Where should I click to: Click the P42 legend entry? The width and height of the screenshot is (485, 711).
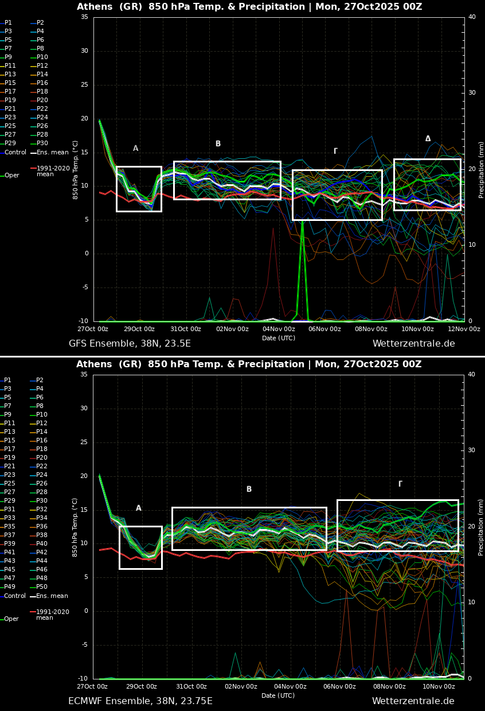click(42, 552)
